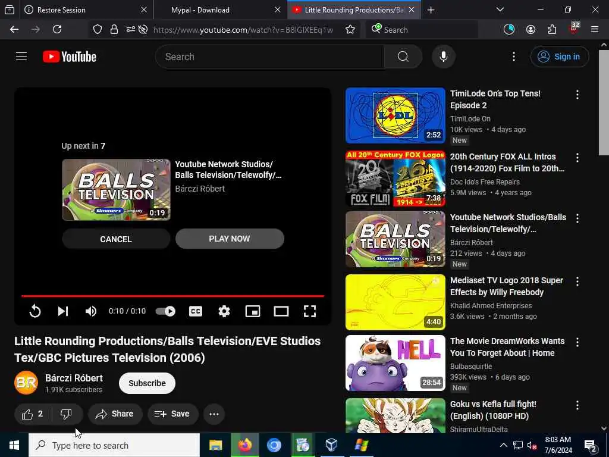Click the red video progress bar
This screenshot has height=457, width=609.
pos(173,296)
